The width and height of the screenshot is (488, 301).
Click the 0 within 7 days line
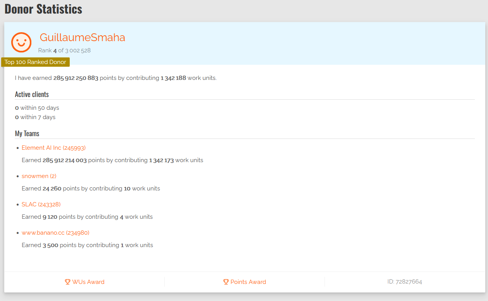[35, 117]
